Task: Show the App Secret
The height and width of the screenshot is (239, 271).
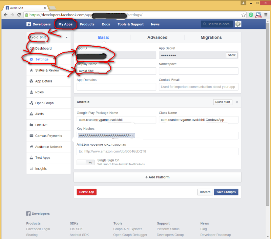Action: click(232, 55)
